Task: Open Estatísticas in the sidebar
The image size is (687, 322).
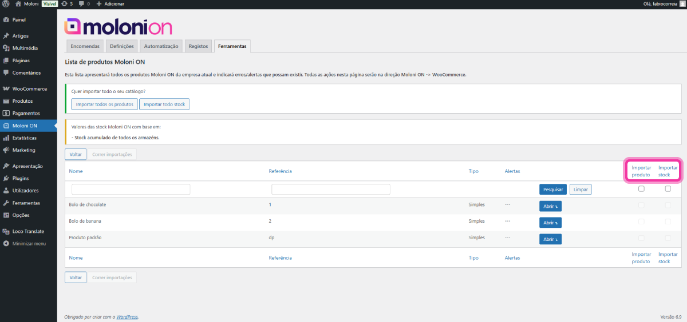Action: 24,138
